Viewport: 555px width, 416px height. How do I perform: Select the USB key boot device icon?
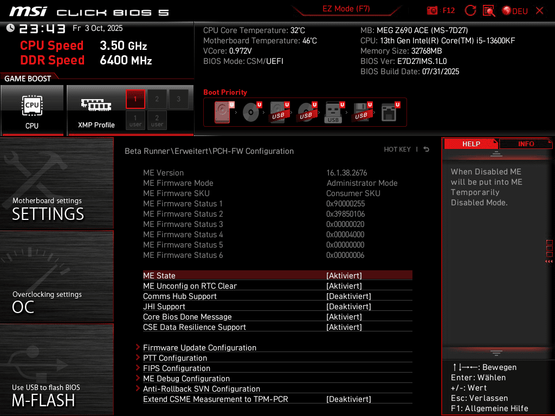click(334, 112)
